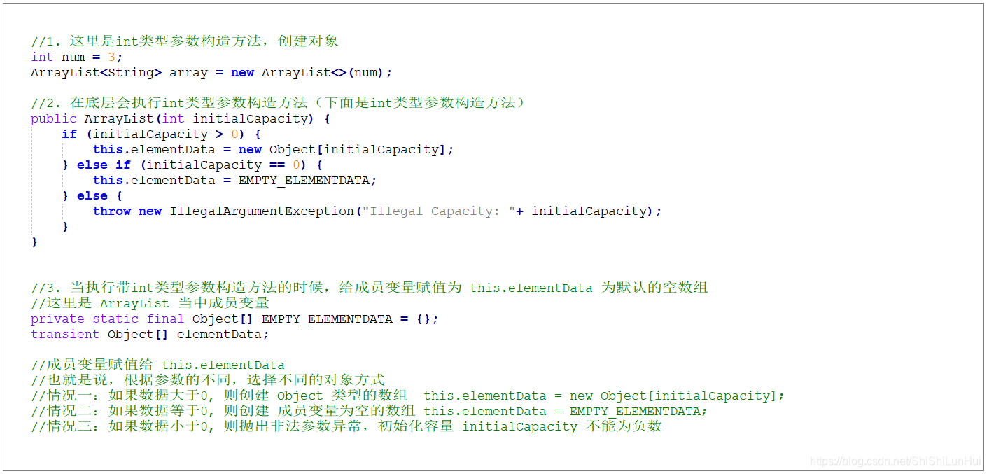
Task: Click the comment line starting with //1.
Action: [185, 41]
